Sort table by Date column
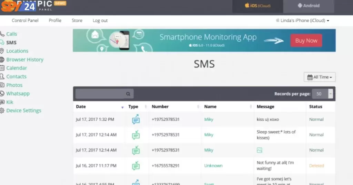 [100, 107]
